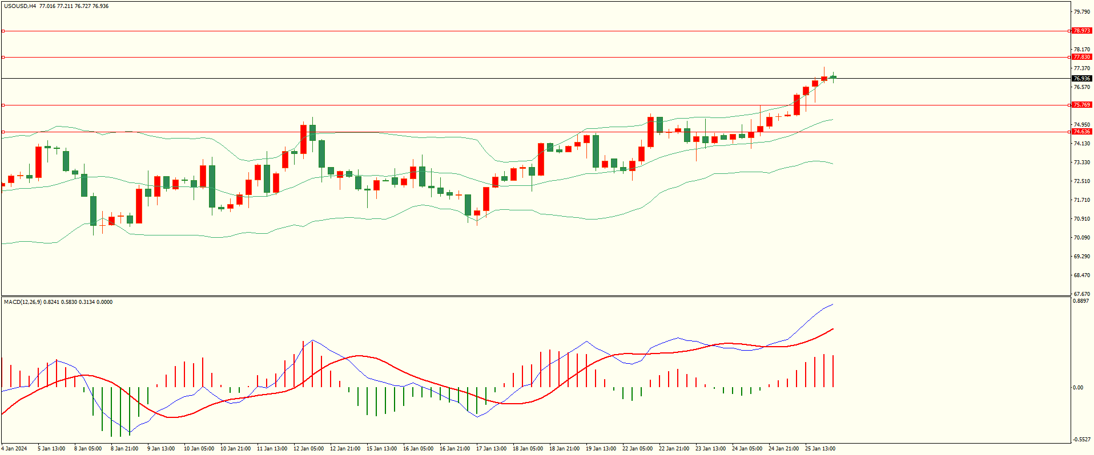
Task: Click the 0.00 MACD zero level label
Action: 1077,388
